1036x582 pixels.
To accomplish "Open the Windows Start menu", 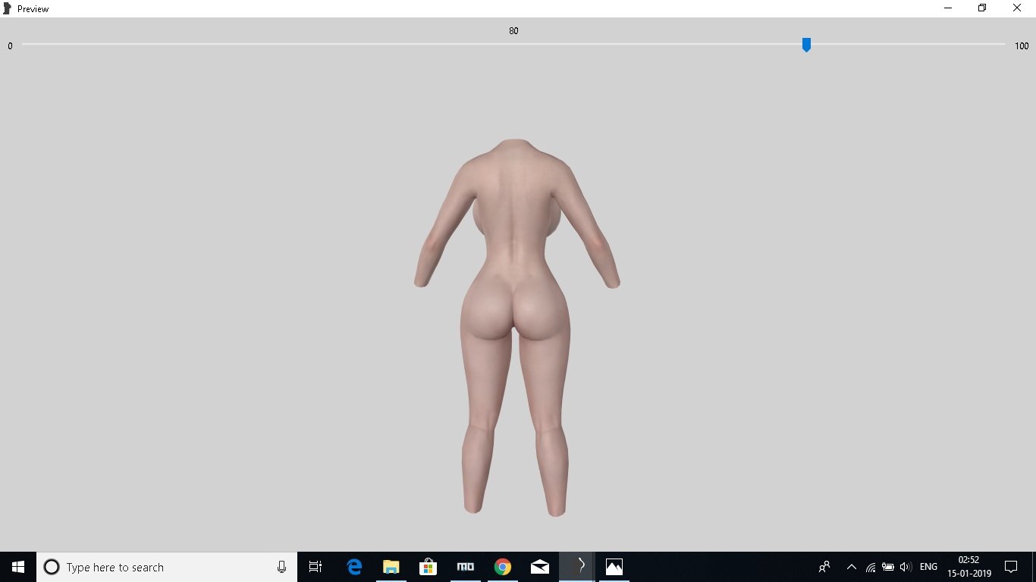I will click(x=18, y=567).
